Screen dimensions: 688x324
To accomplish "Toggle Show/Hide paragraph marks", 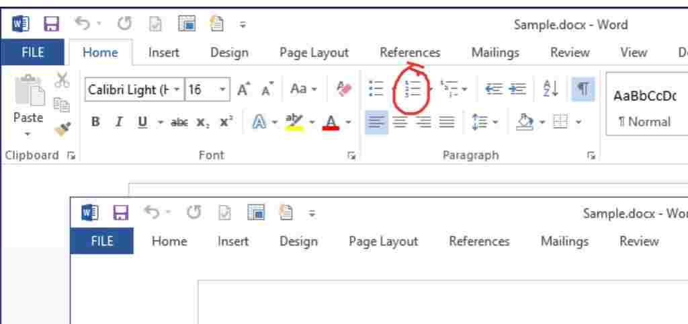I will (583, 89).
